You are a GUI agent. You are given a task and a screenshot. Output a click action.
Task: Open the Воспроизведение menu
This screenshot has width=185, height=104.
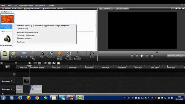click(26, 5)
